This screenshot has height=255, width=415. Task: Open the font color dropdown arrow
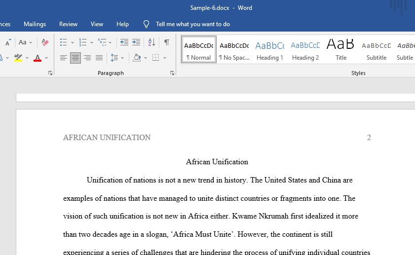coord(46,58)
